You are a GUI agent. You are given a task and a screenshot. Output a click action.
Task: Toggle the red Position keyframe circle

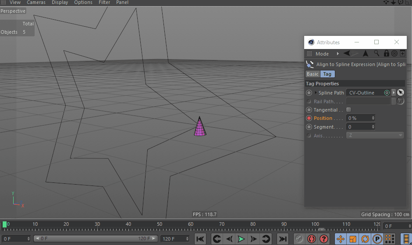309,118
